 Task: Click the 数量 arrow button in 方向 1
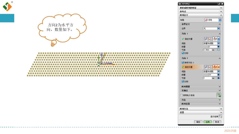[218, 47]
